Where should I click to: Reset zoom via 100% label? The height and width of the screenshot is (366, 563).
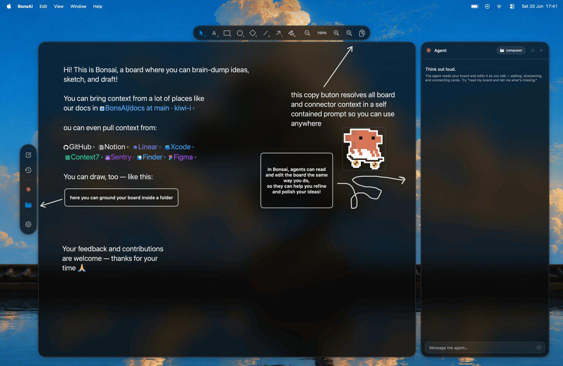322,33
